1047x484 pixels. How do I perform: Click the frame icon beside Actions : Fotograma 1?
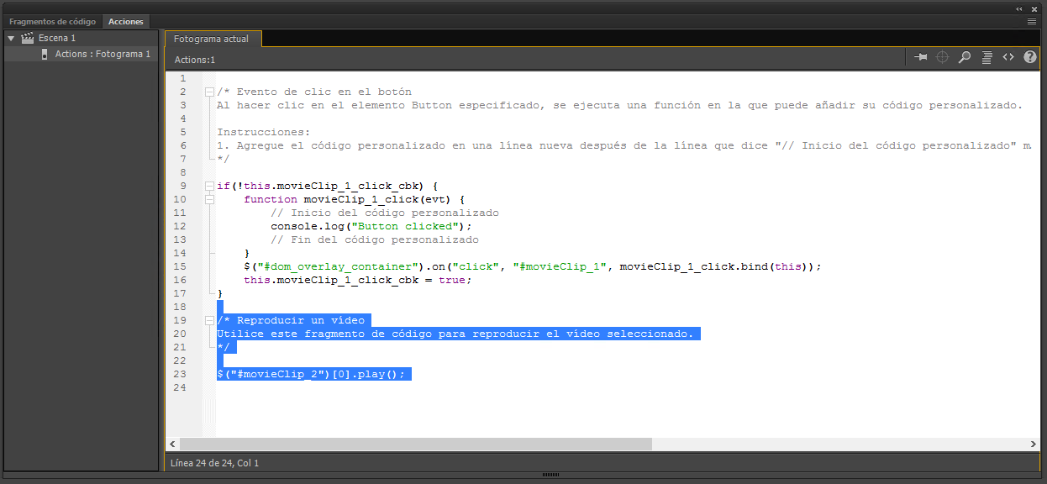(44, 53)
